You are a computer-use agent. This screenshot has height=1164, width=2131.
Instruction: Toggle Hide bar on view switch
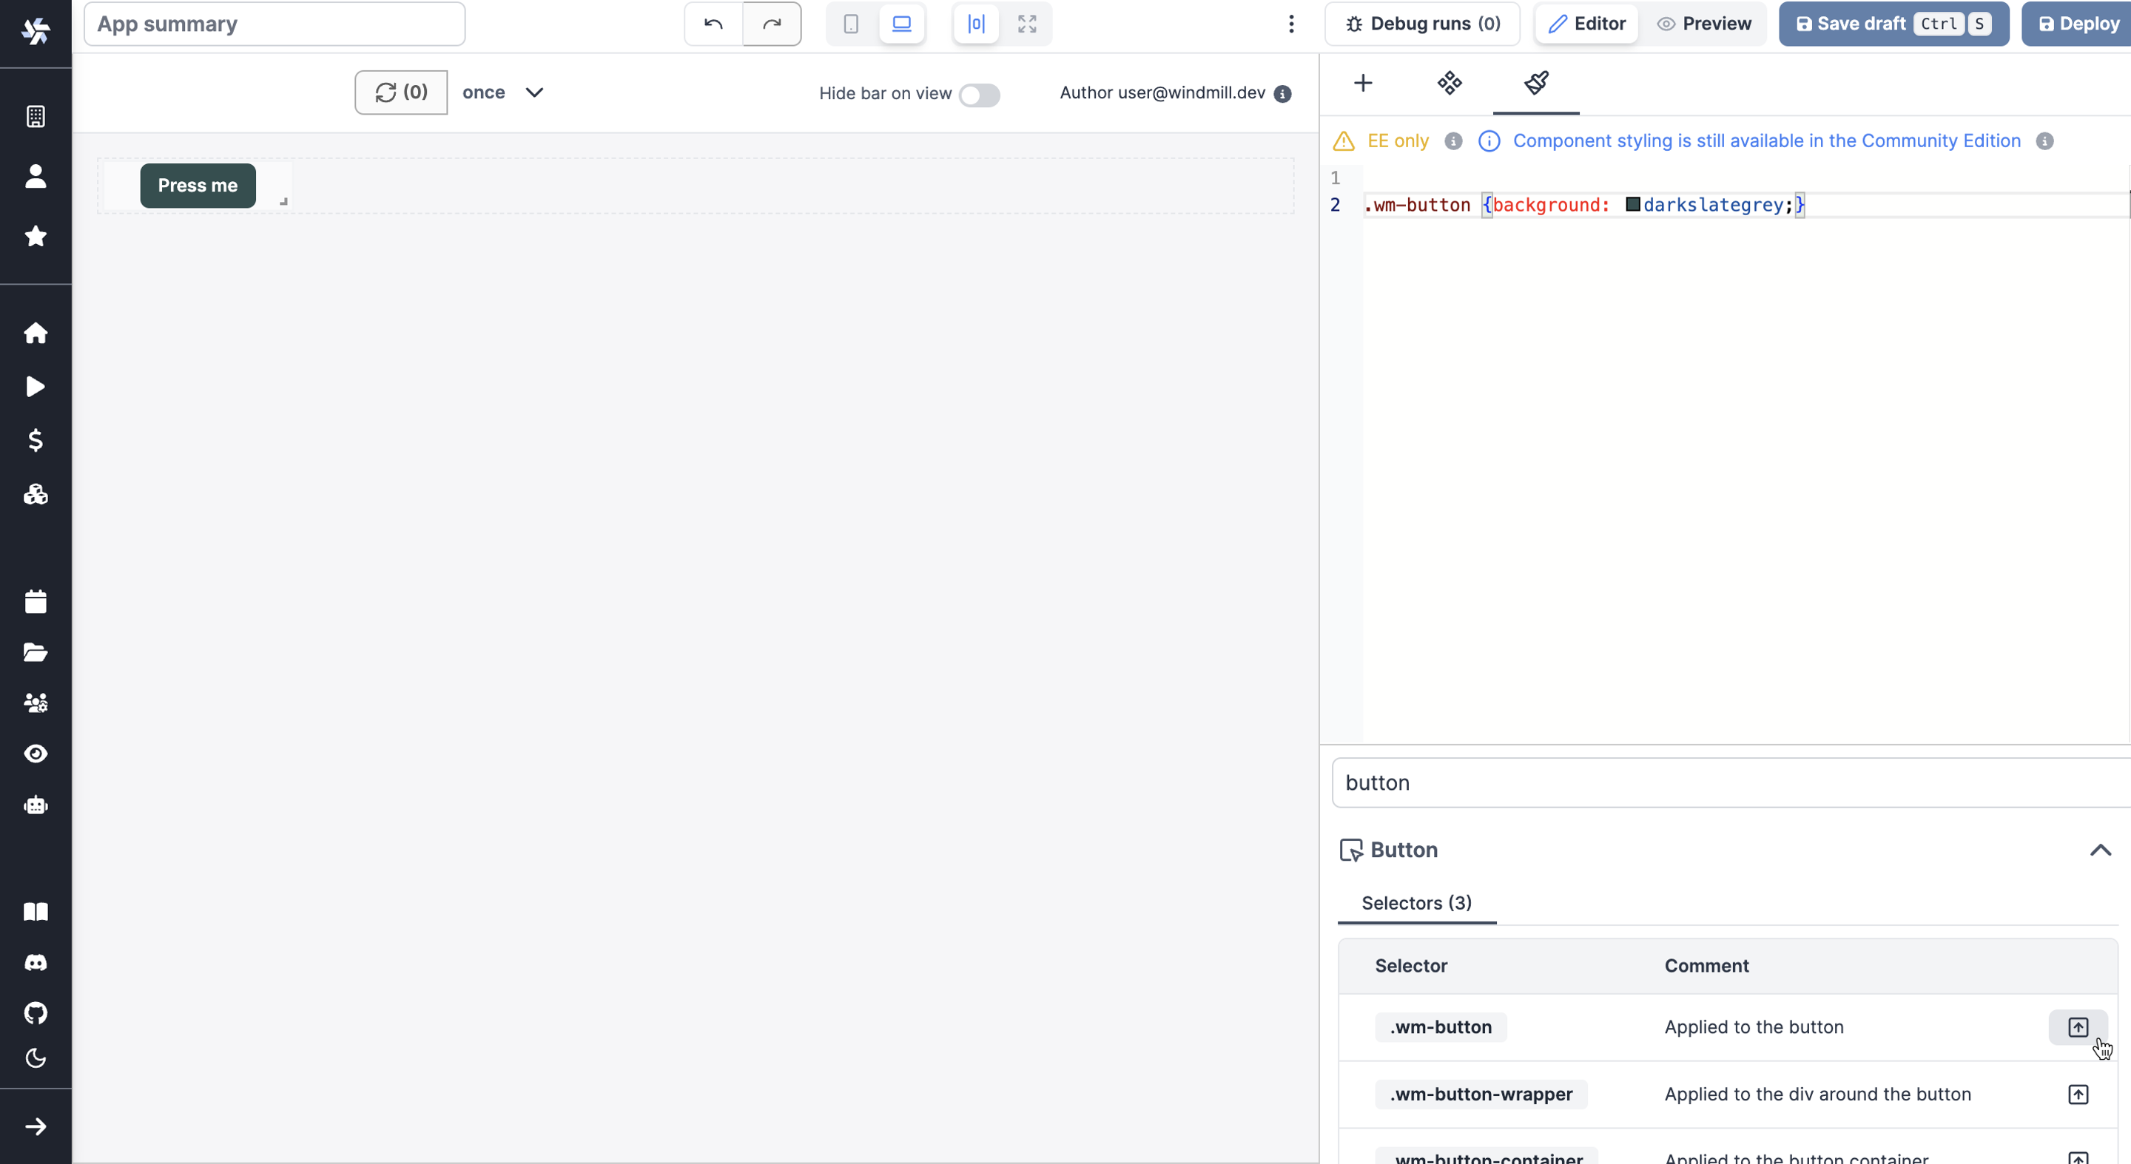pos(979,95)
